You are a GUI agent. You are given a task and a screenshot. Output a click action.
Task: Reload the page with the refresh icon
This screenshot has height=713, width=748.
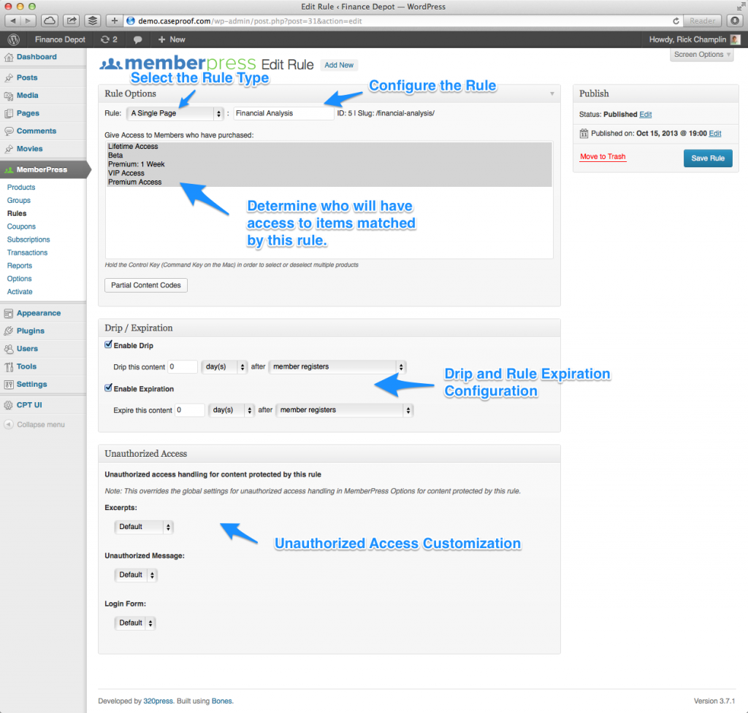point(676,21)
